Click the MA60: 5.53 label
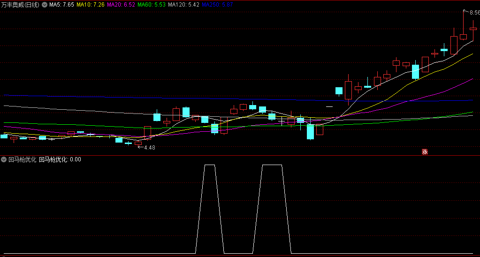The height and width of the screenshot is (257, 480). 152,5
